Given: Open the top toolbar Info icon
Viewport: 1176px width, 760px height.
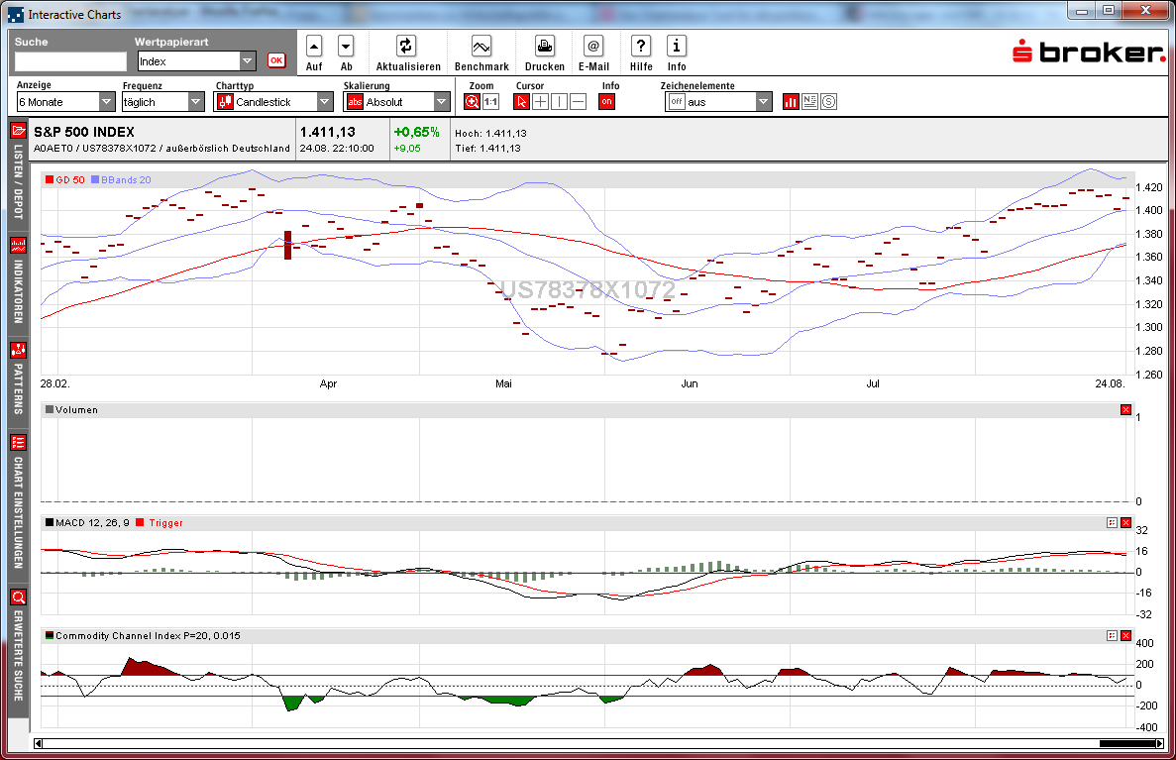Looking at the screenshot, I should [x=677, y=47].
